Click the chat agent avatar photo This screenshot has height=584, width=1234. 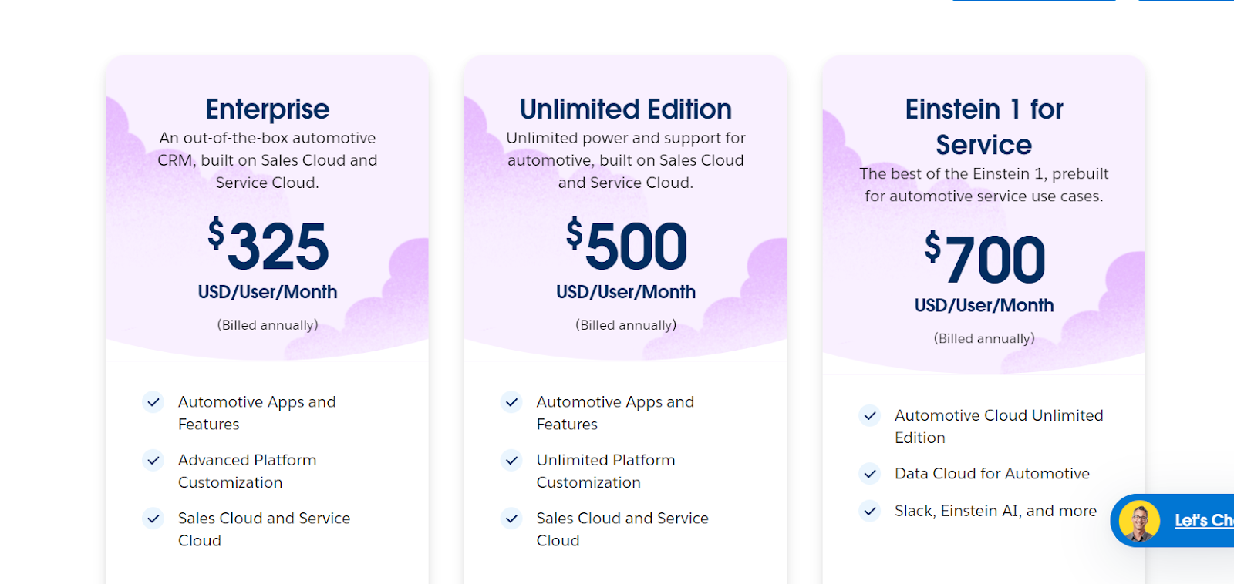[x=1139, y=521]
